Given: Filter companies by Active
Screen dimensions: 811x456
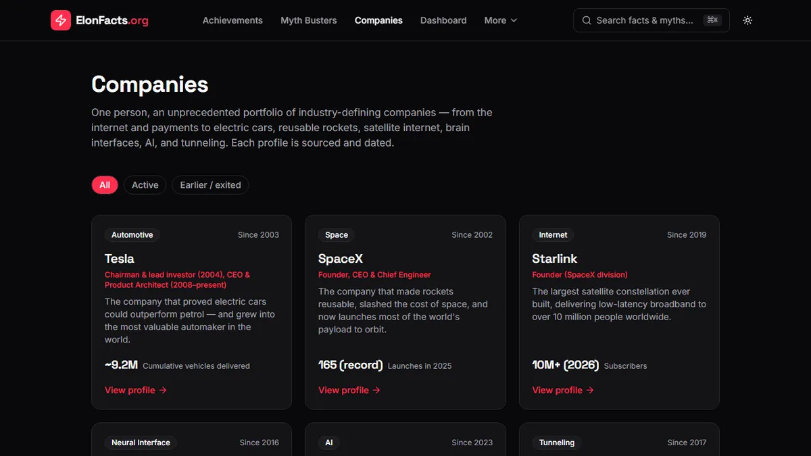Looking at the screenshot, I should click(145, 185).
